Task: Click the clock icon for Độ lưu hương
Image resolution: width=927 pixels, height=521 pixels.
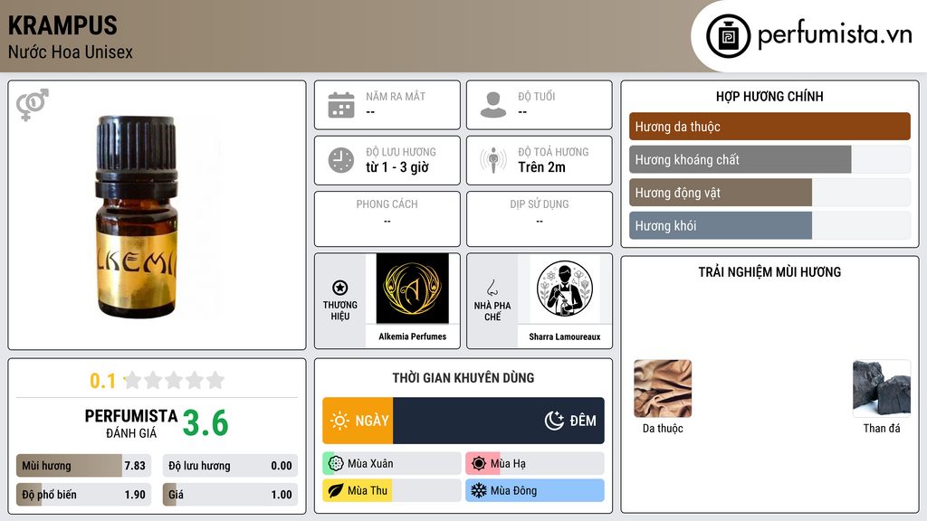Action: click(341, 160)
